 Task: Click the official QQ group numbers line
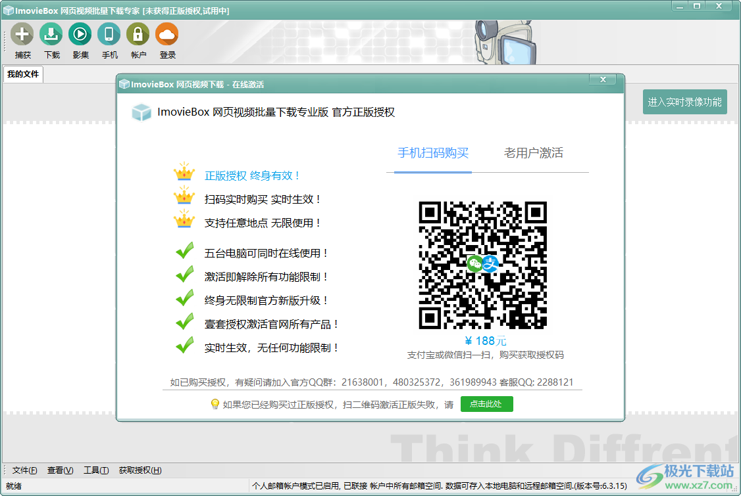click(371, 382)
